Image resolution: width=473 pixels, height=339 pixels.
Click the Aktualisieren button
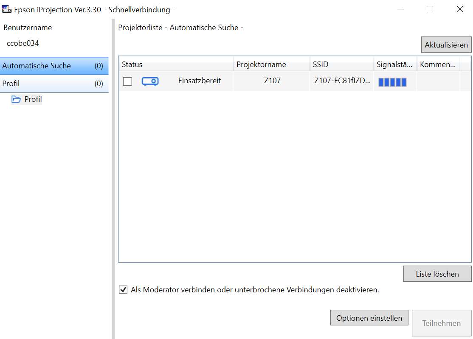[x=446, y=45]
